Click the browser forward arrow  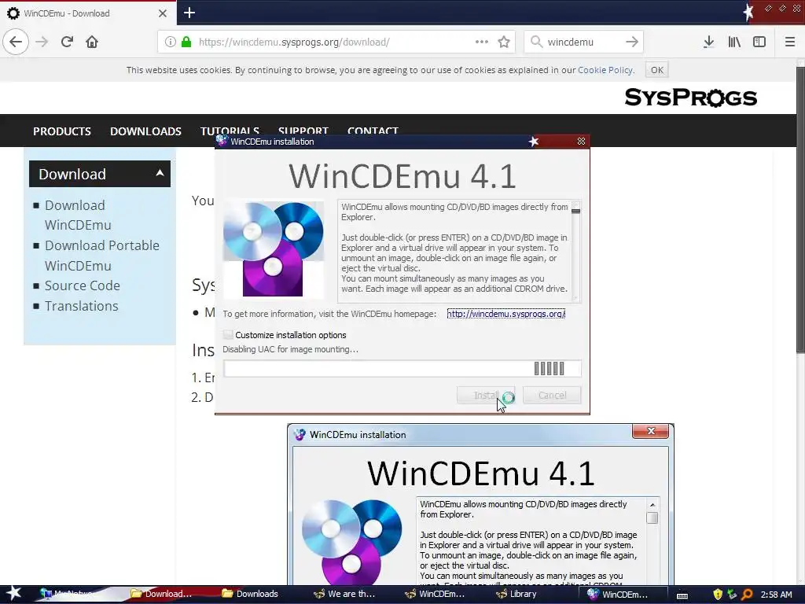[x=42, y=42]
